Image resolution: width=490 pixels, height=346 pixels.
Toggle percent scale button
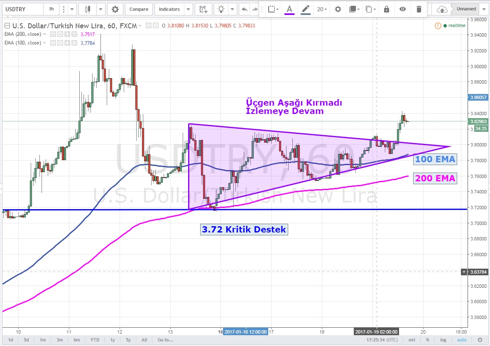(x=427, y=340)
